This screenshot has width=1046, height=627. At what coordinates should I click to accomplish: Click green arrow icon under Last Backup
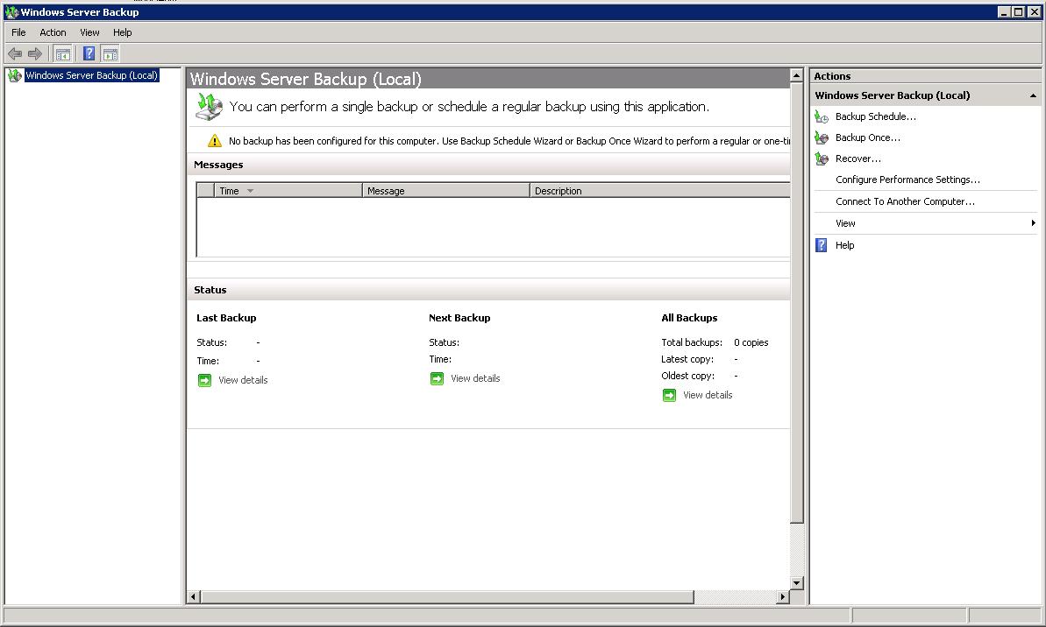[205, 380]
